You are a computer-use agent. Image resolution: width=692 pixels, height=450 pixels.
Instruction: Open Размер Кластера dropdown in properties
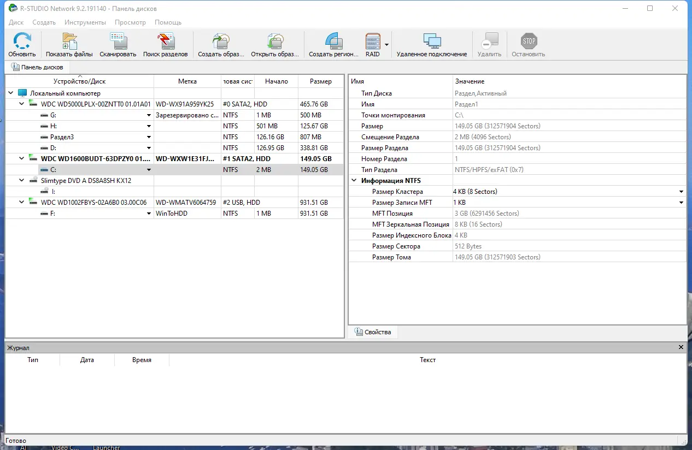(x=681, y=191)
